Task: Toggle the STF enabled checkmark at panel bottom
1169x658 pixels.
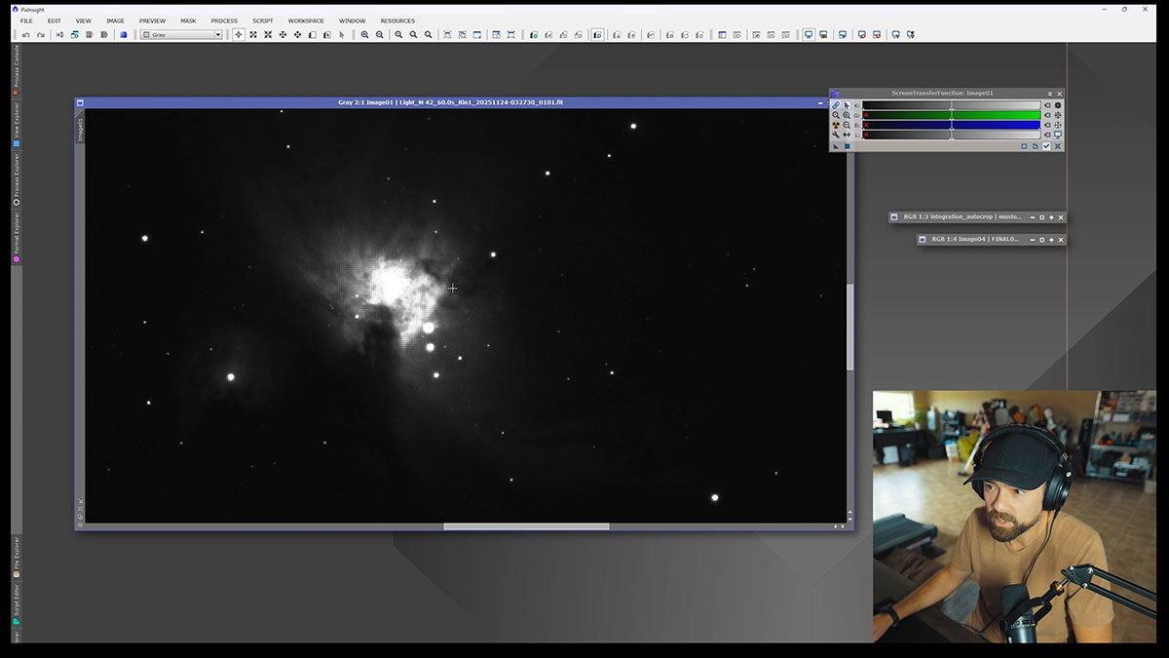Action: pyautogui.click(x=1046, y=146)
